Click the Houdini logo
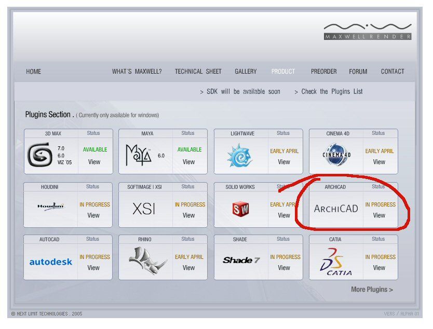The width and height of the screenshot is (433, 329). tap(50, 206)
